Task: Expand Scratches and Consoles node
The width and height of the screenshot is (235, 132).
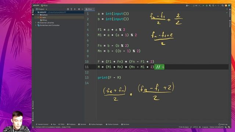Action: point(36,25)
